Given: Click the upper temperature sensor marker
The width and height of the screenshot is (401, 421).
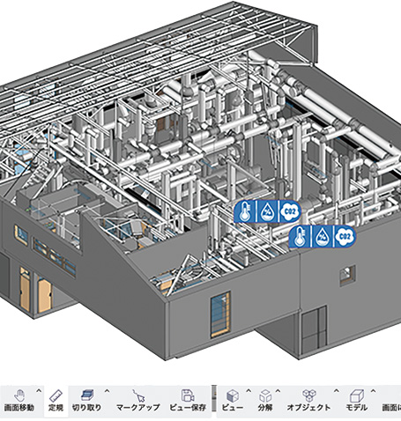Looking at the screenshot, I should tap(245, 211).
